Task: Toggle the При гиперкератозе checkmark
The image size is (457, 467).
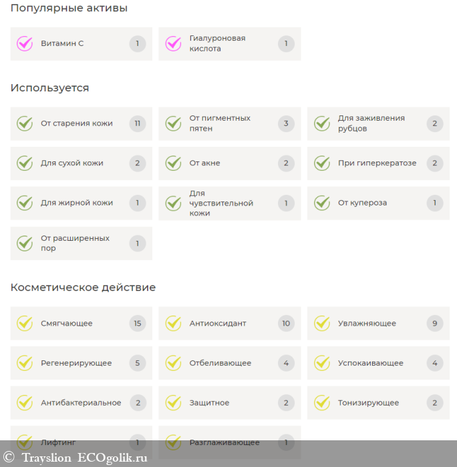Action: pyautogui.click(x=322, y=163)
